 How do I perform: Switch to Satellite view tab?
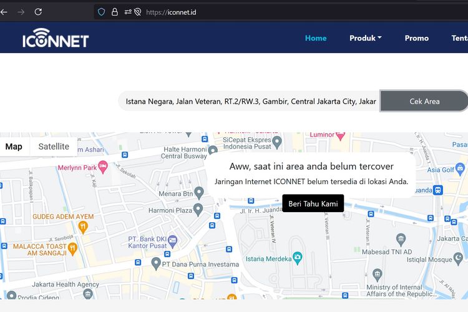pyautogui.click(x=54, y=147)
